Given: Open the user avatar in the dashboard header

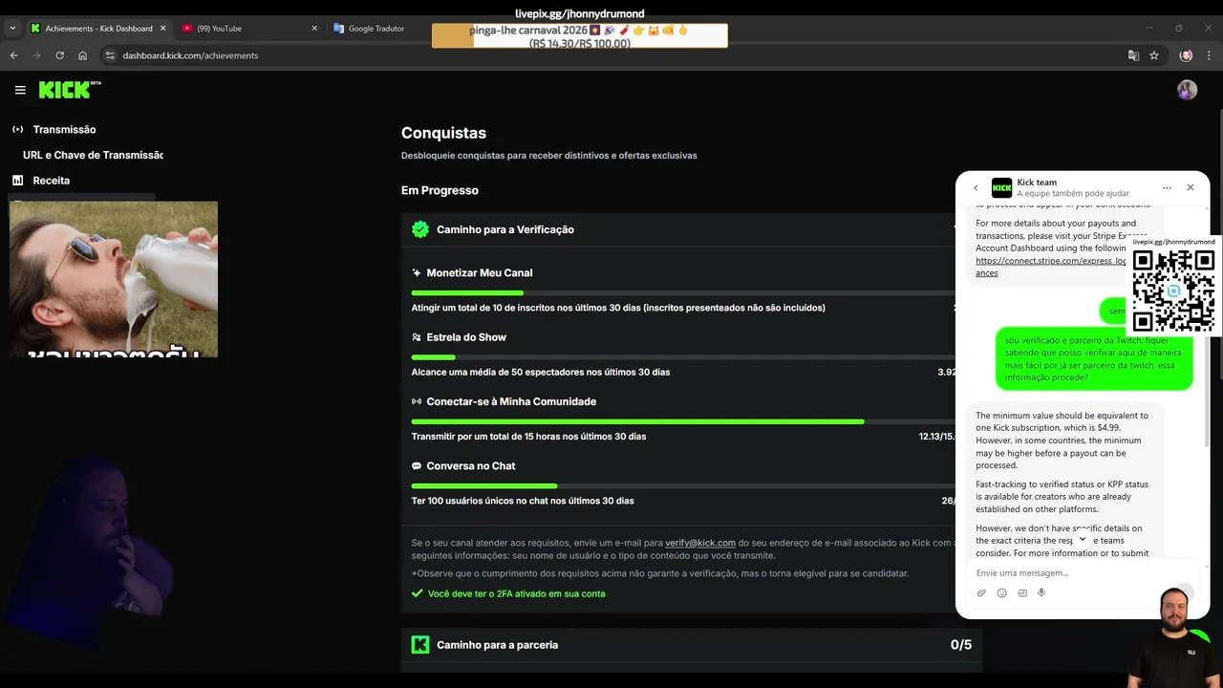Looking at the screenshot, I should pyautogui.click(x=1187, y=90).
